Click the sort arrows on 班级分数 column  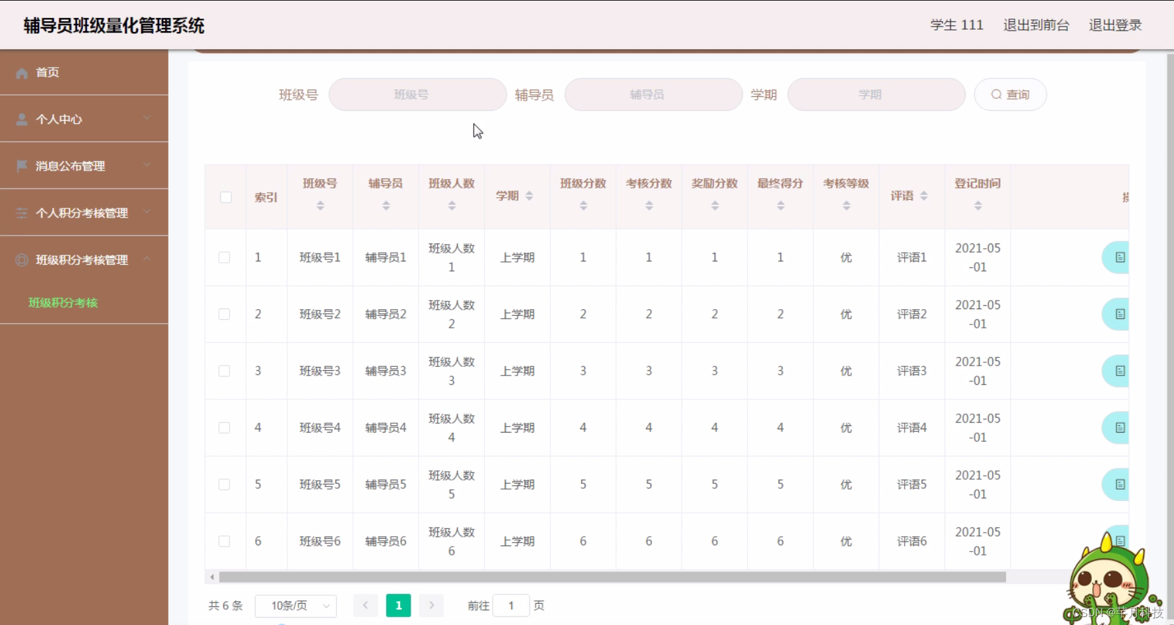tap(583, 205)
